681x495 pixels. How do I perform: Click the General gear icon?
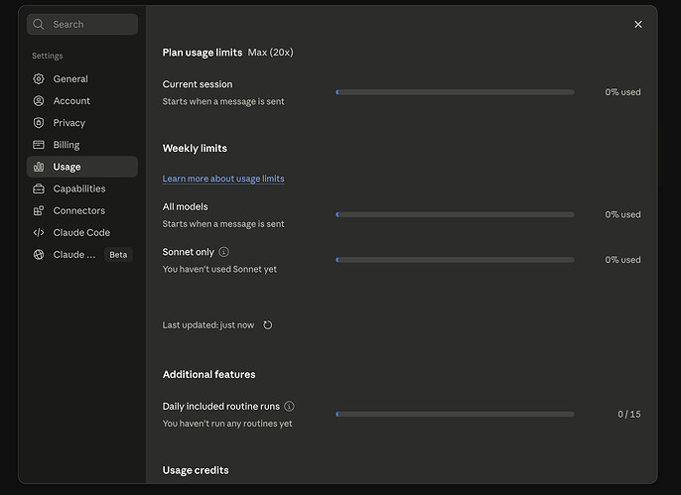(x=39, y=79)
